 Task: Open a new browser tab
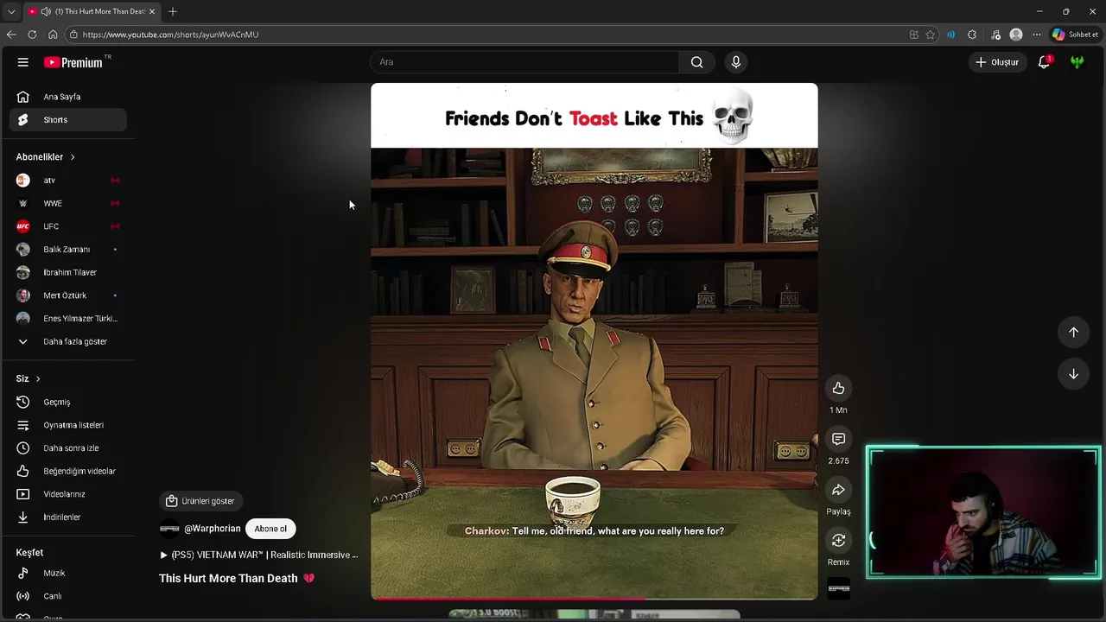[173, 11]
